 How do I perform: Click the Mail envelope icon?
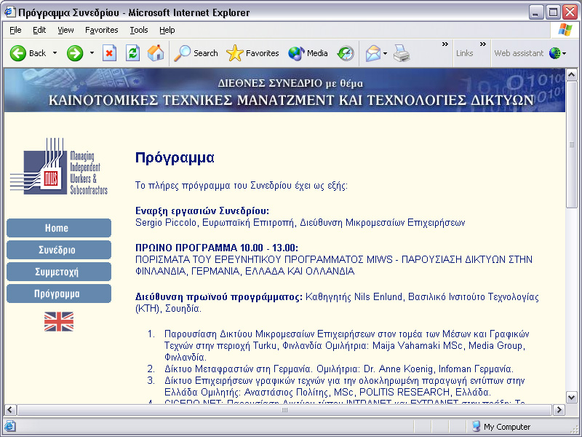pyautogui.click(x=373, y=53)
